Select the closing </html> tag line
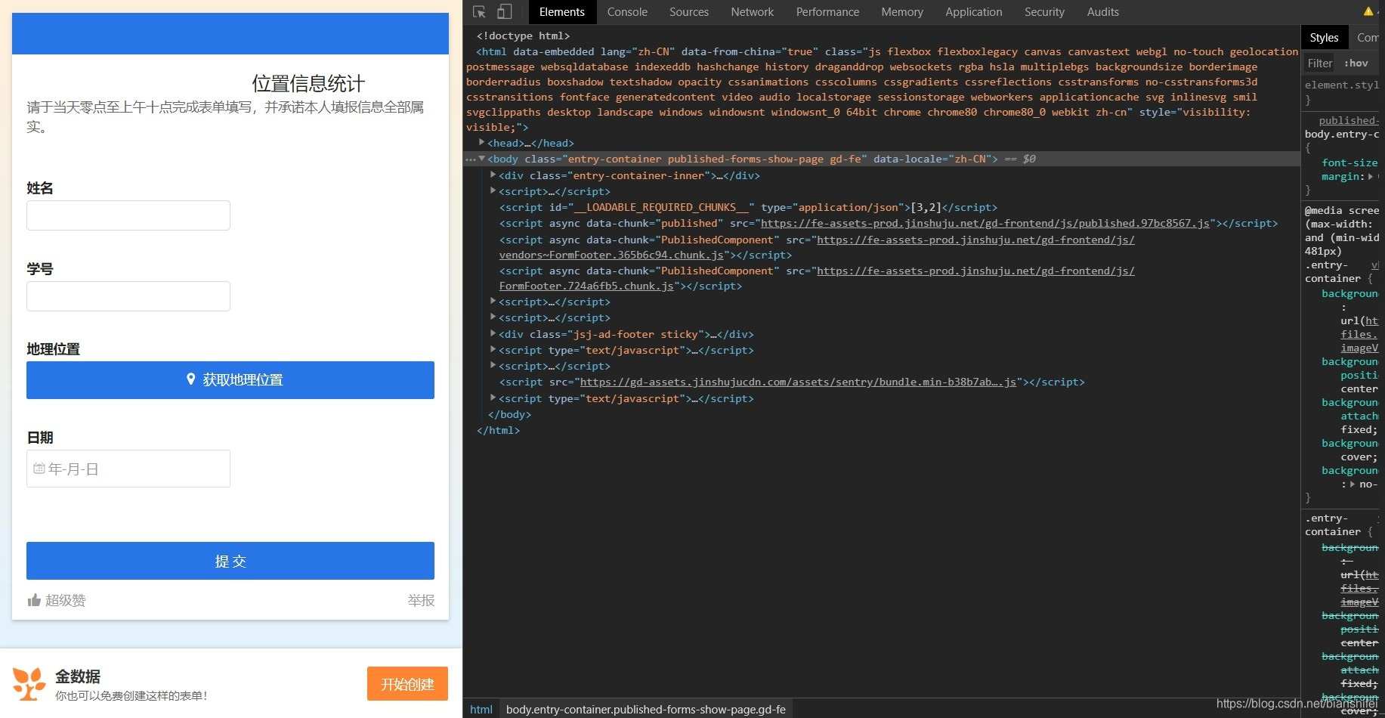Image resolution: width=1385 pixels, height=718 pixels. (x=498, y=430)
